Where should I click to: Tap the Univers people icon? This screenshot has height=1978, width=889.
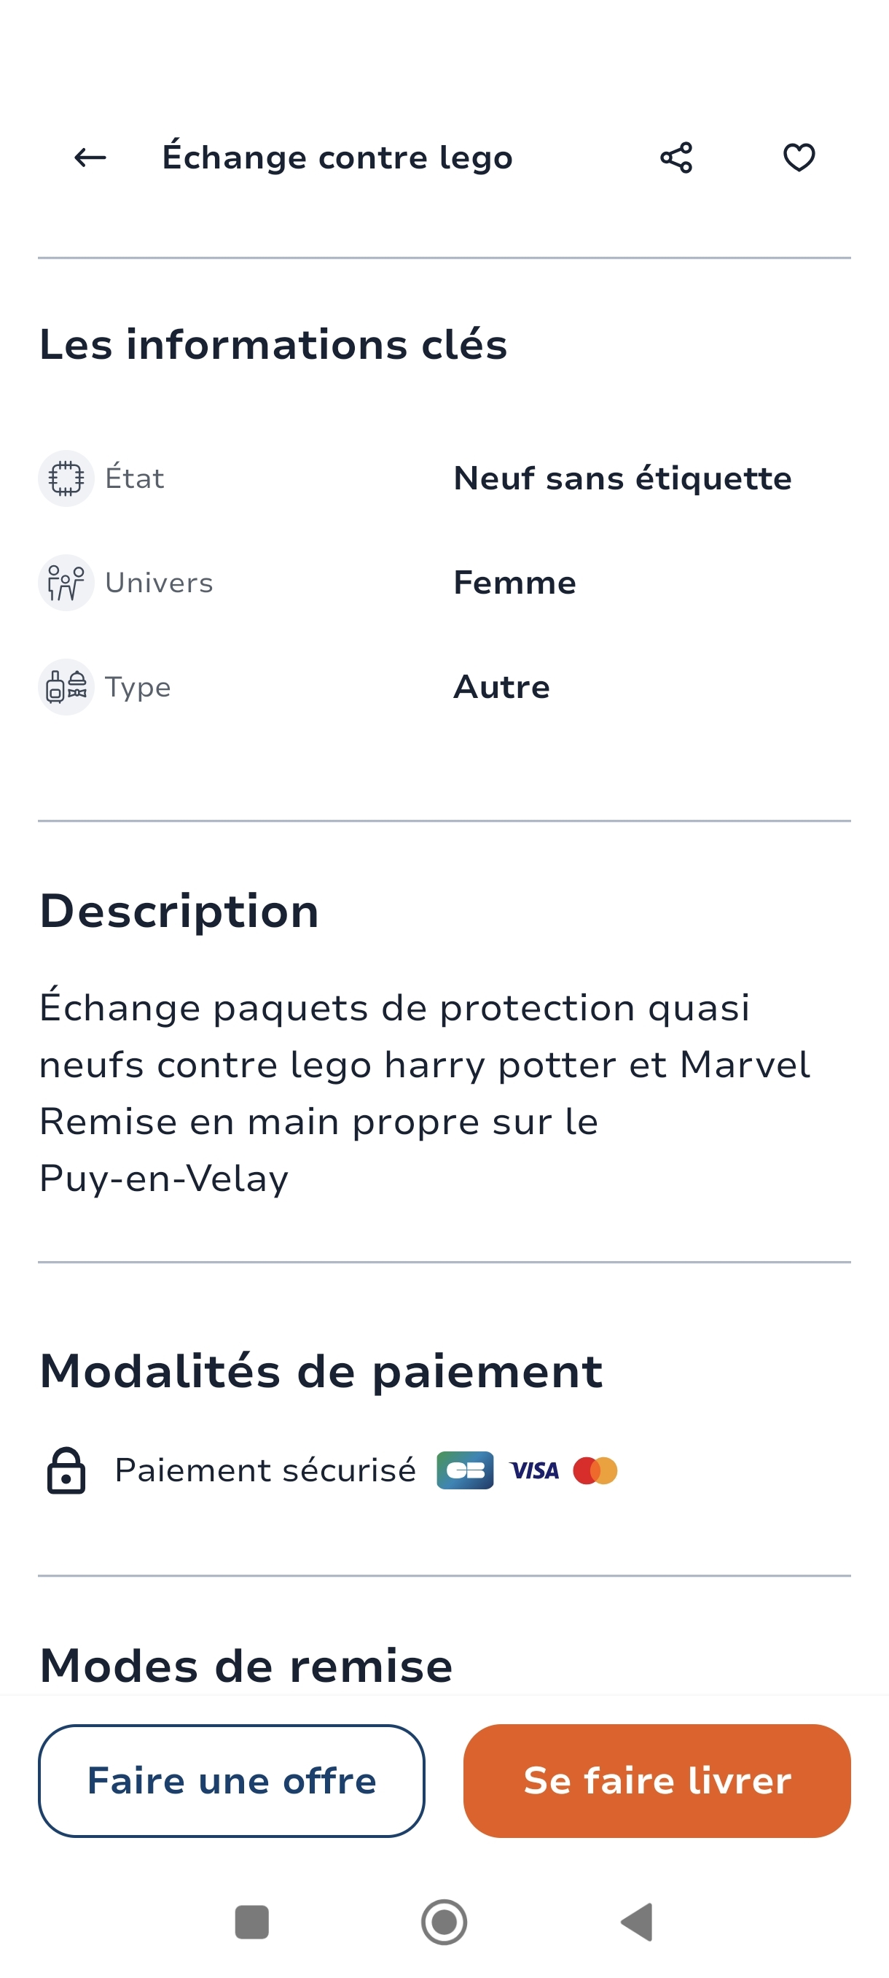pos(66,583)
